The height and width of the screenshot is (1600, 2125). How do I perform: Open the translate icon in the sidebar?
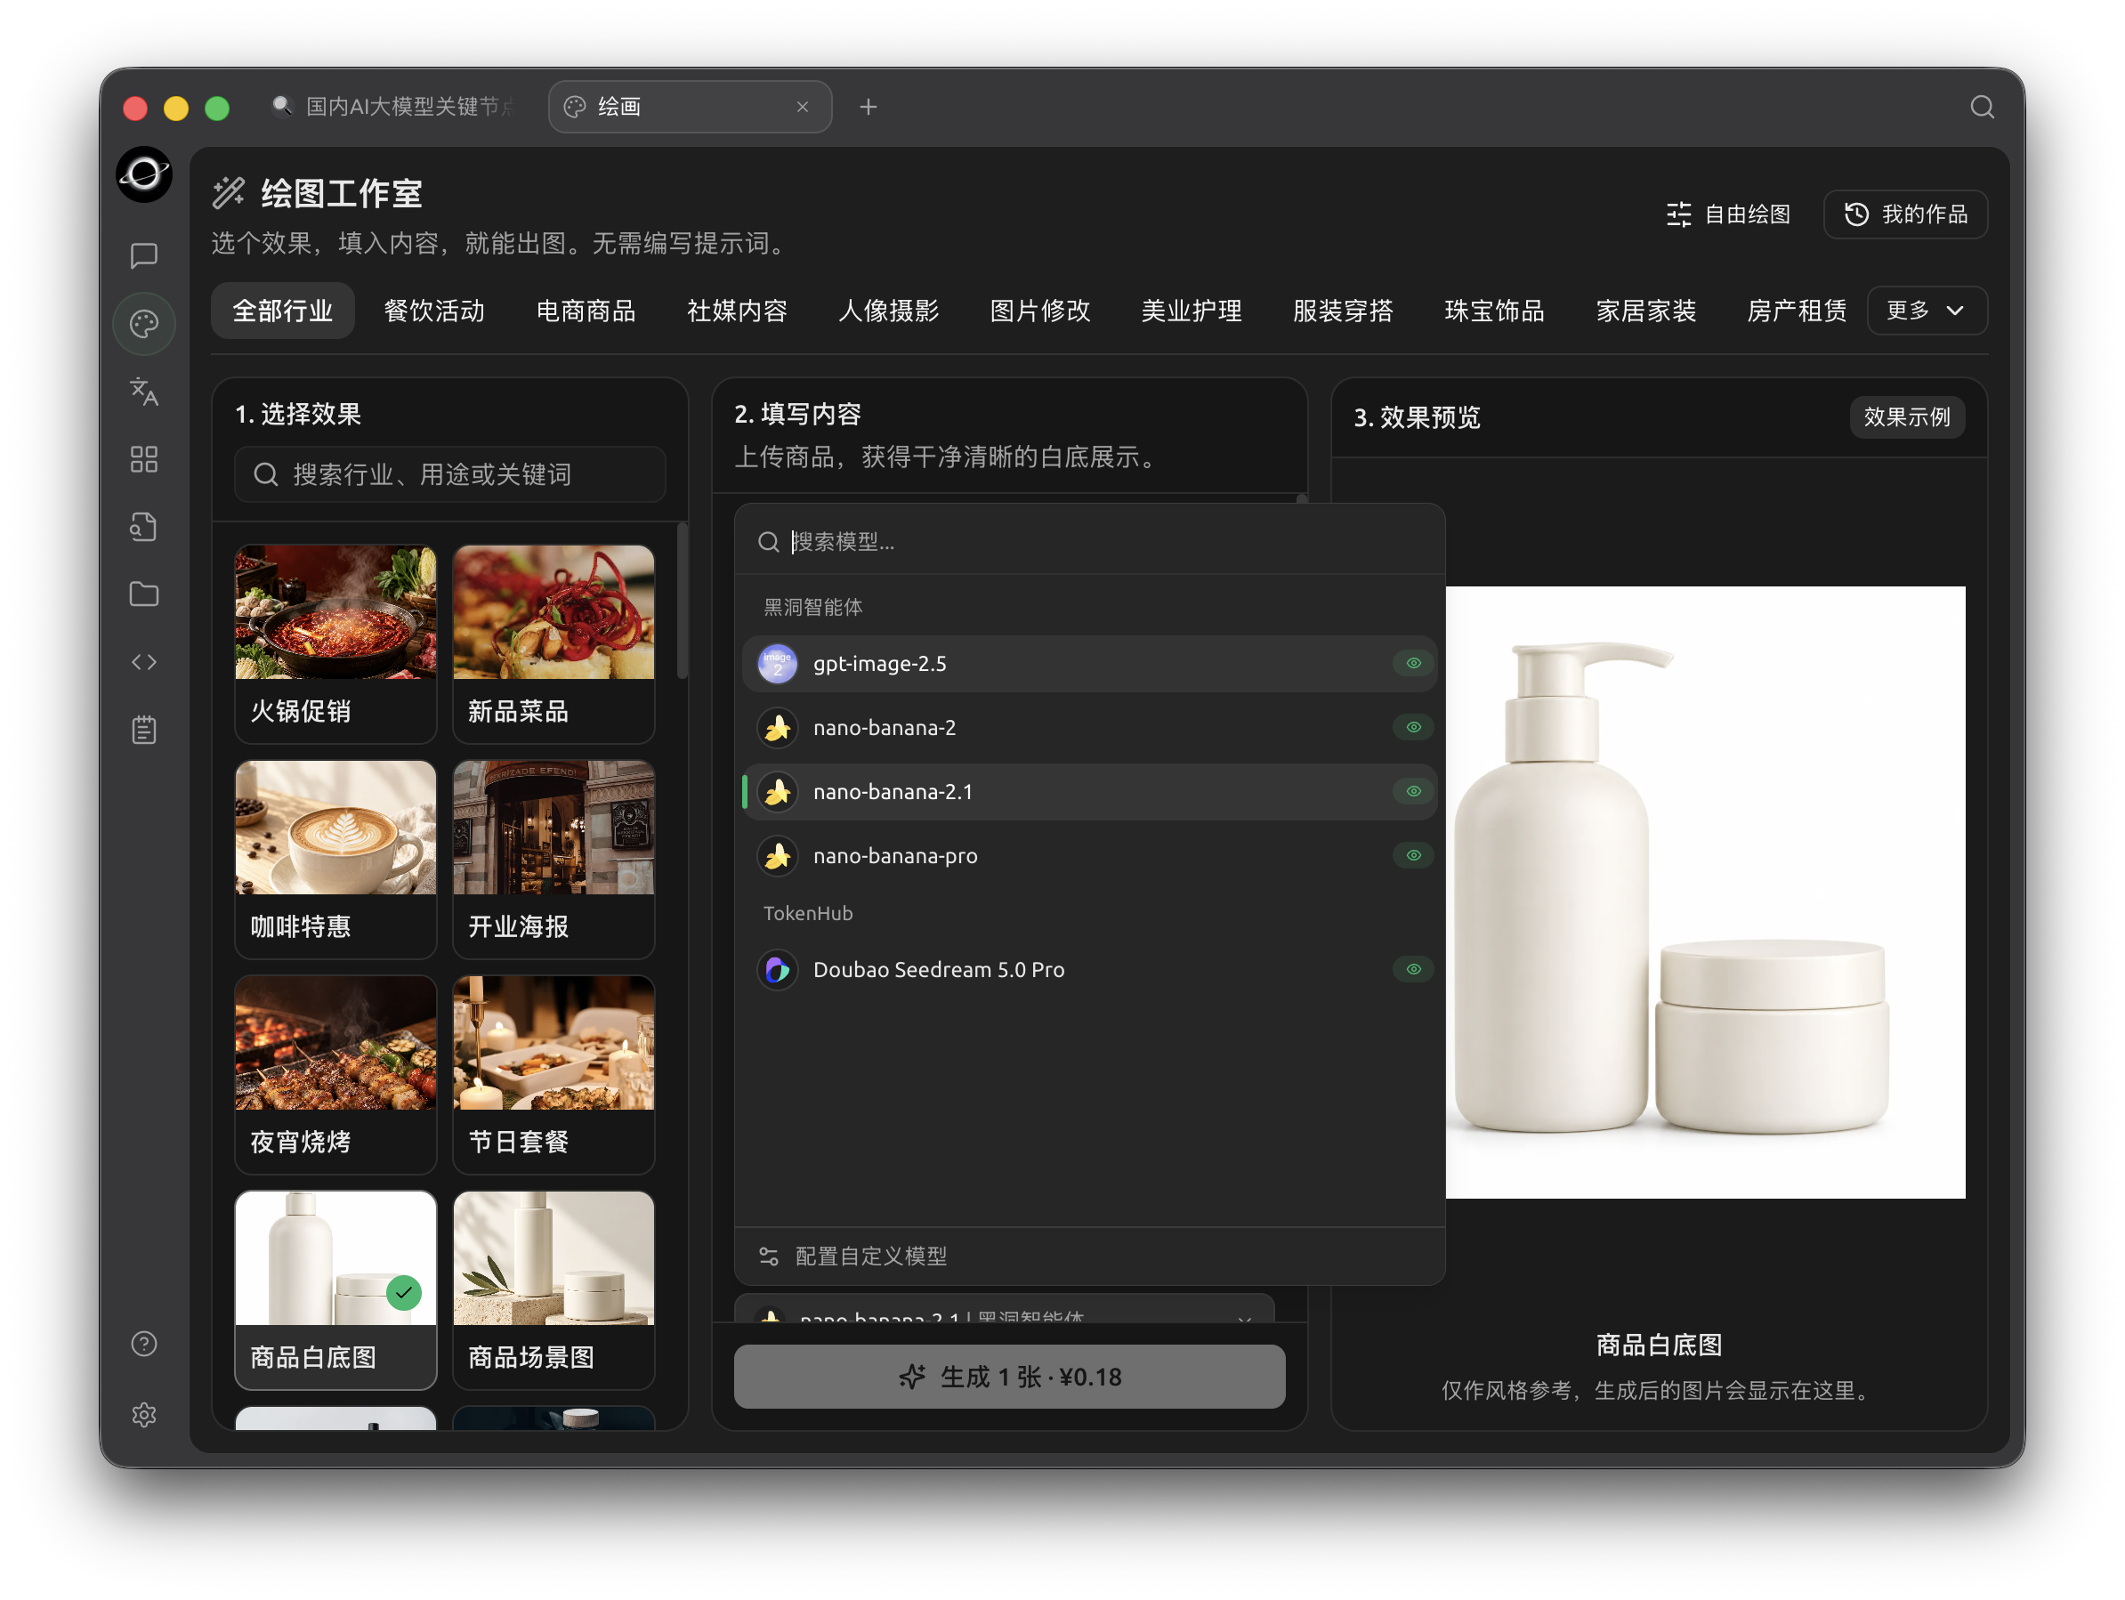144,392
